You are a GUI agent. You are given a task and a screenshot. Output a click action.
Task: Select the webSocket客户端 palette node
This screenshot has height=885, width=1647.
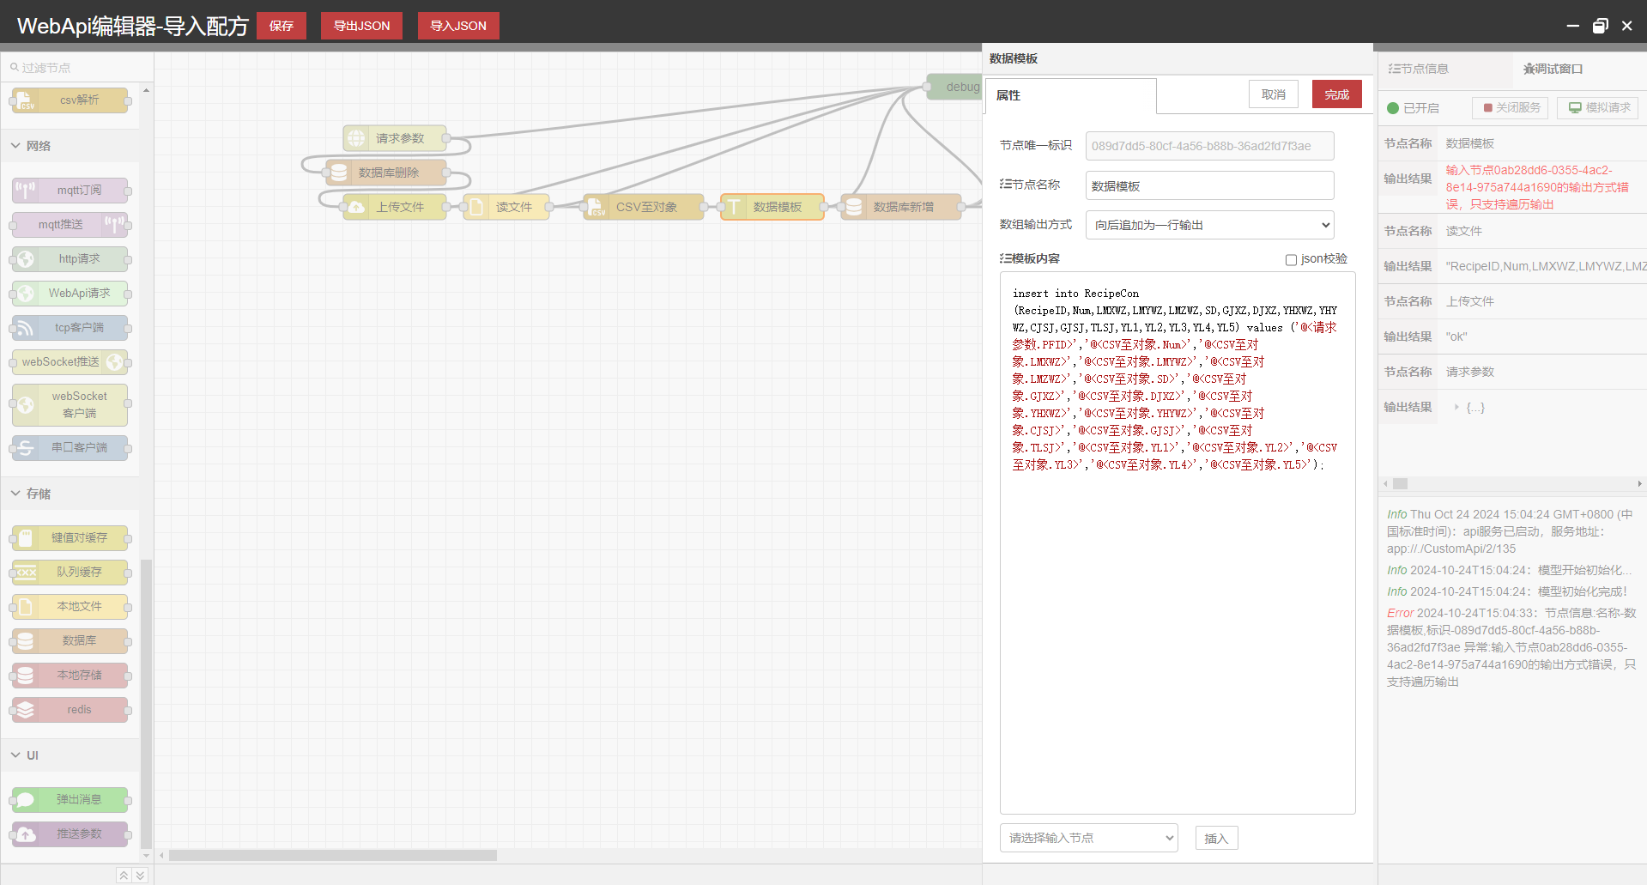[x=70, y=405]
